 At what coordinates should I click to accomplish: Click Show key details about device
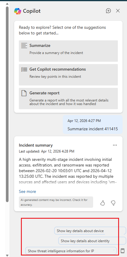coord(90,231)
